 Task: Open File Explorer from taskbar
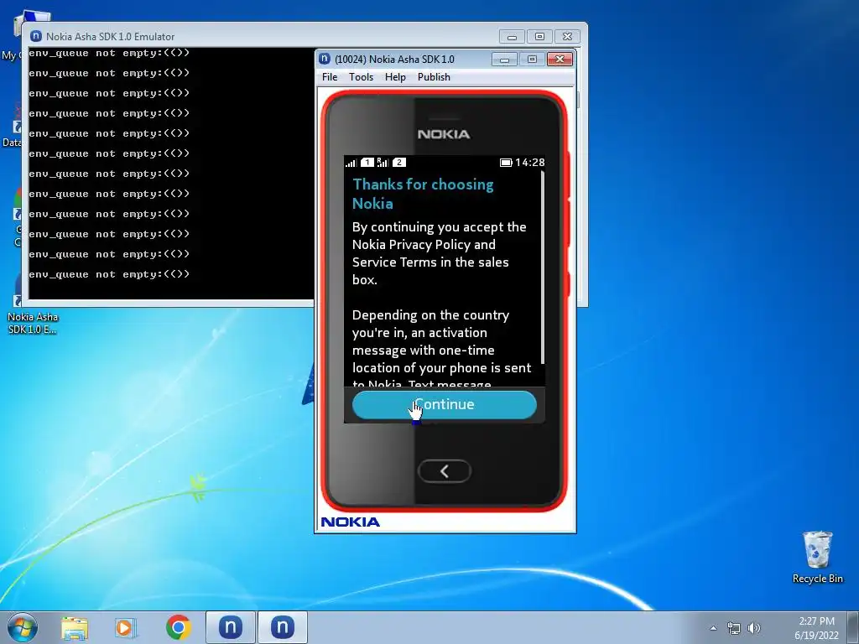pos(75,627)
